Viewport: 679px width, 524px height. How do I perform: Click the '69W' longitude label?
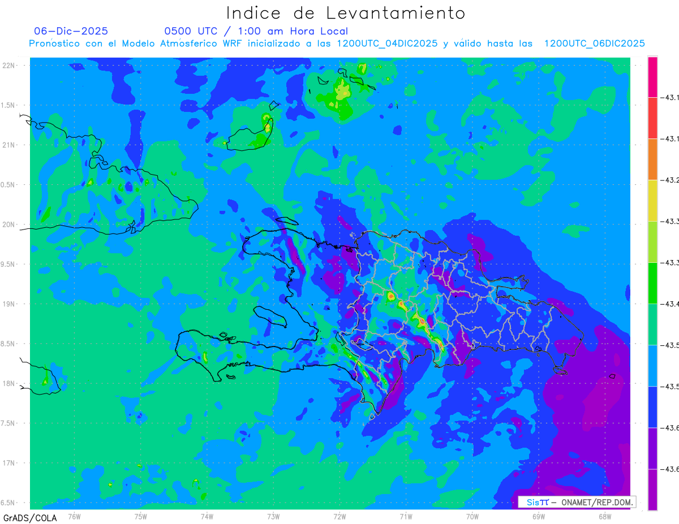(x=539, y=516)
